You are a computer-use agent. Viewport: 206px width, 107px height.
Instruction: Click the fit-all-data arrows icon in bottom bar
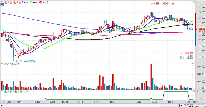pyautogui.click(x=191, y=105)
